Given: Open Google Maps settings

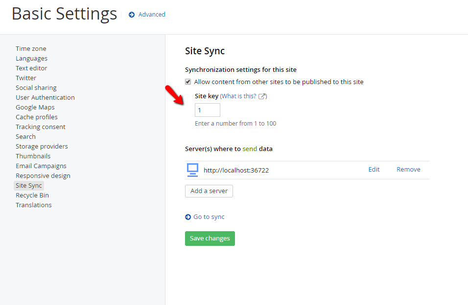Looking at the screenshot, I should point(35,108).
